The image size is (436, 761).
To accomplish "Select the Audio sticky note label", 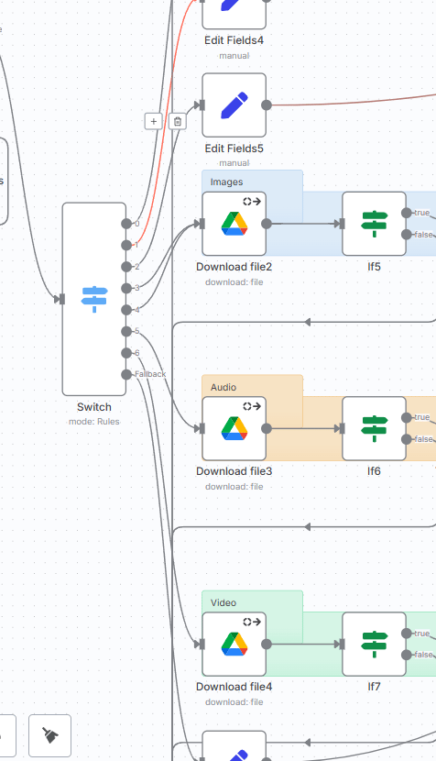I will tap(223, 387).
